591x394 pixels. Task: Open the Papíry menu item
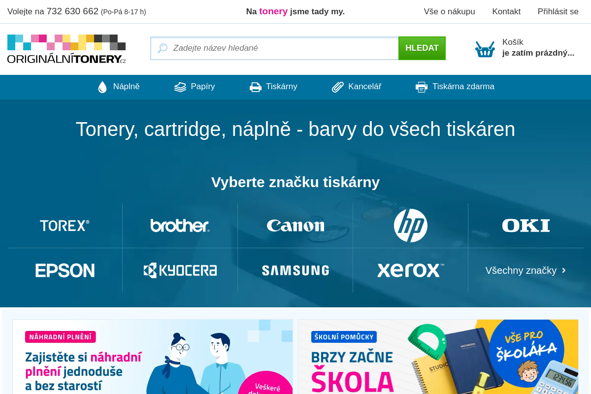[195, 87]
